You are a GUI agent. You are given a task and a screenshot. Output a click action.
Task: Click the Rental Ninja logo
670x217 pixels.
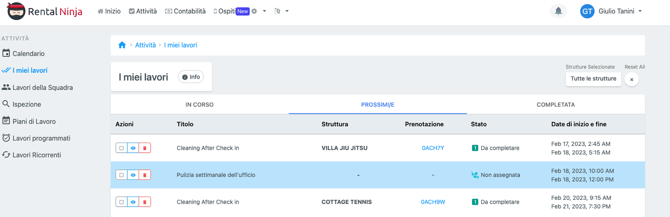pyautogui.click(x=45, y=11)
